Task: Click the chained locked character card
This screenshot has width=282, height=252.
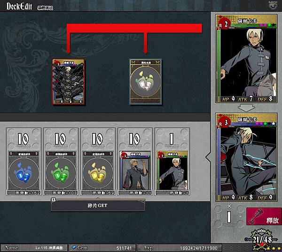Action: click(x=69, y=82)
